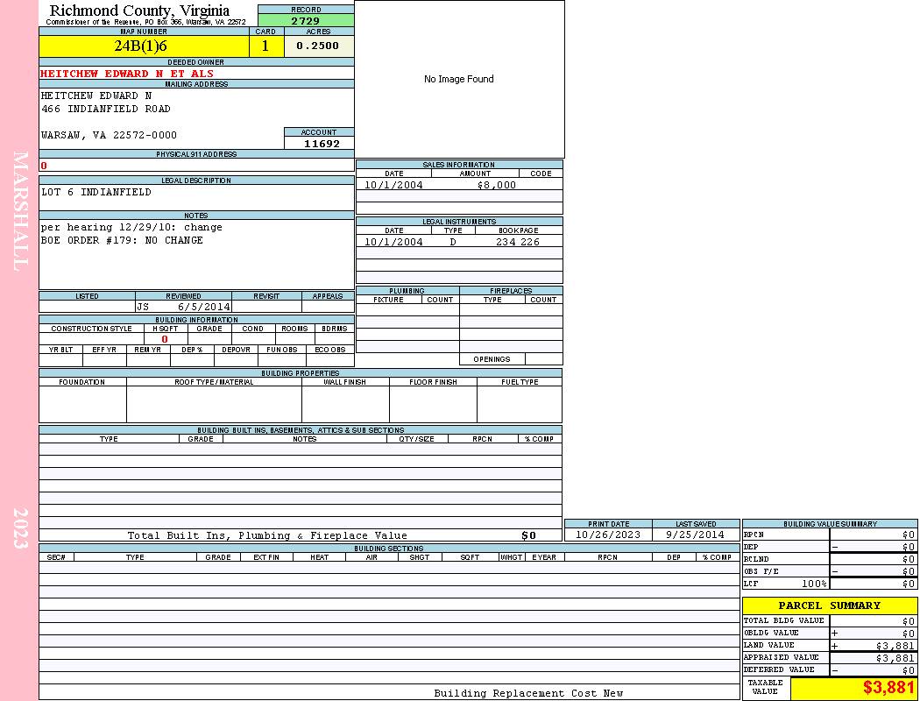Click the yellow Parcel Summary header

(829, 605)
